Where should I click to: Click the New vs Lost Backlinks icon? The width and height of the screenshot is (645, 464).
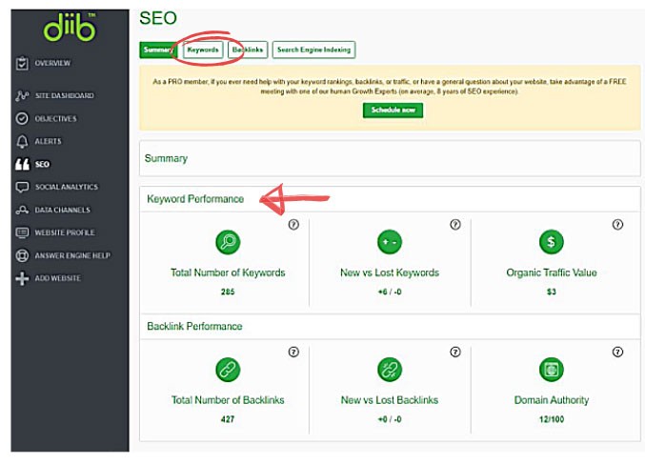pyautogui.click(x=389, y=369)
